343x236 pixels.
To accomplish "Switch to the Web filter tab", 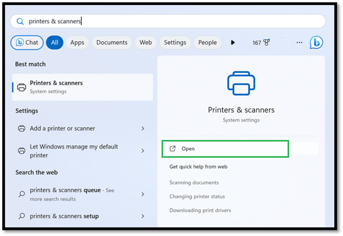I will (x=146, y=42).
